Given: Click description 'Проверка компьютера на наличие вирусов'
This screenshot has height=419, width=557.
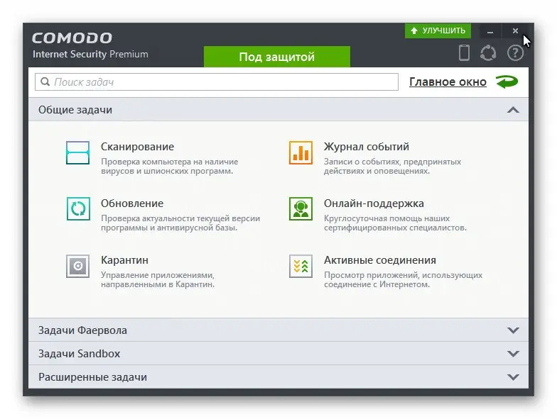Looking at the screenshot, I should (169, 166).
